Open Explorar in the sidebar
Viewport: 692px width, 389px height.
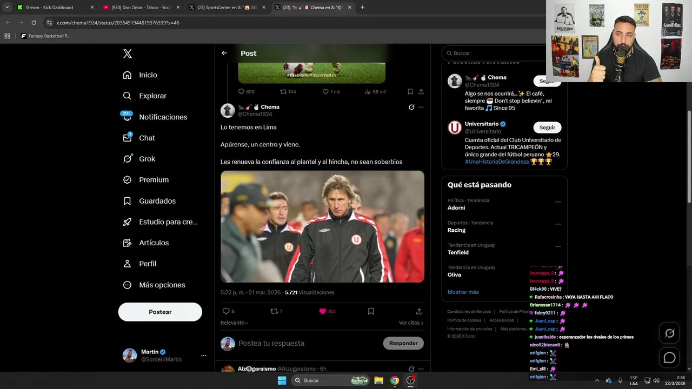coord(145,96)
